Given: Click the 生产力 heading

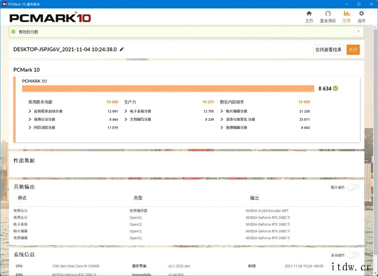Looking at the screenshot, I should (x=130, y=102).
